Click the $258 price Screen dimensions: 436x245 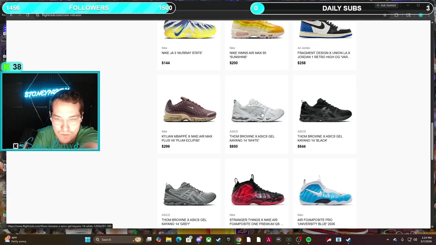point(301,63)
